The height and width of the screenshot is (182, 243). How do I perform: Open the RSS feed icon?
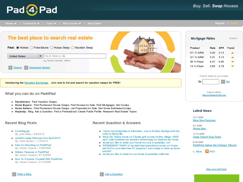click(207, 151)
